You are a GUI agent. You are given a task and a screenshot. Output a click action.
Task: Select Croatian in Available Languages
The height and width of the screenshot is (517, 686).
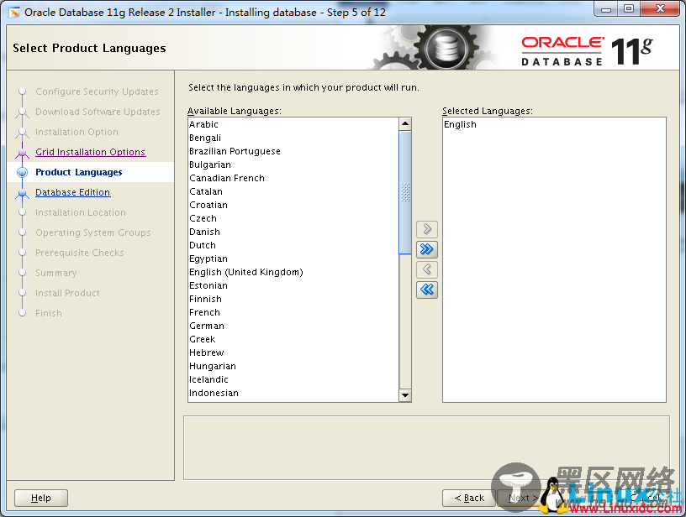pyautogui.click(x=293, y=205)
